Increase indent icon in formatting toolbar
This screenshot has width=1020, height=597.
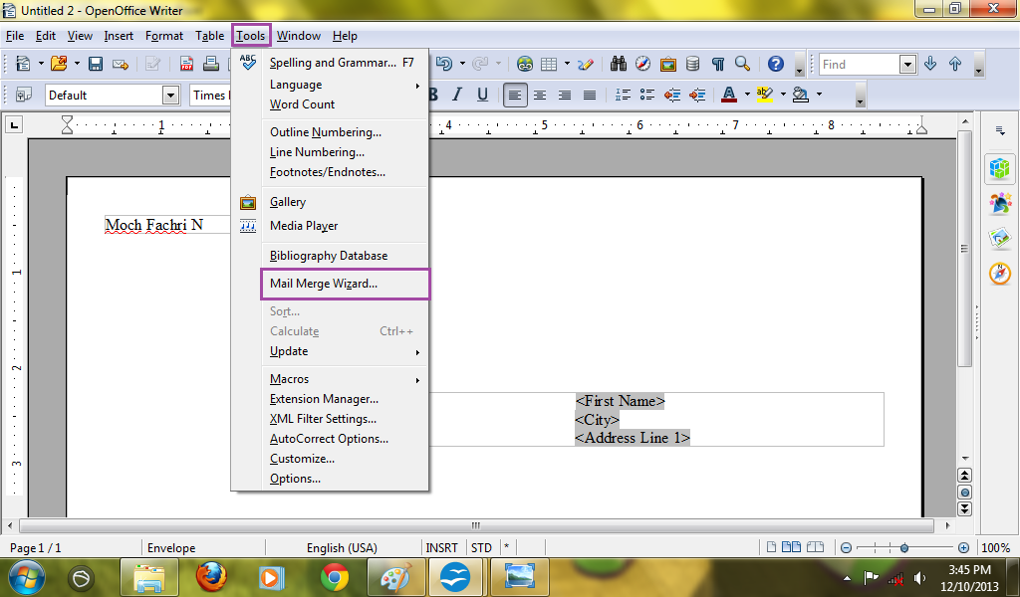point(697,95)
